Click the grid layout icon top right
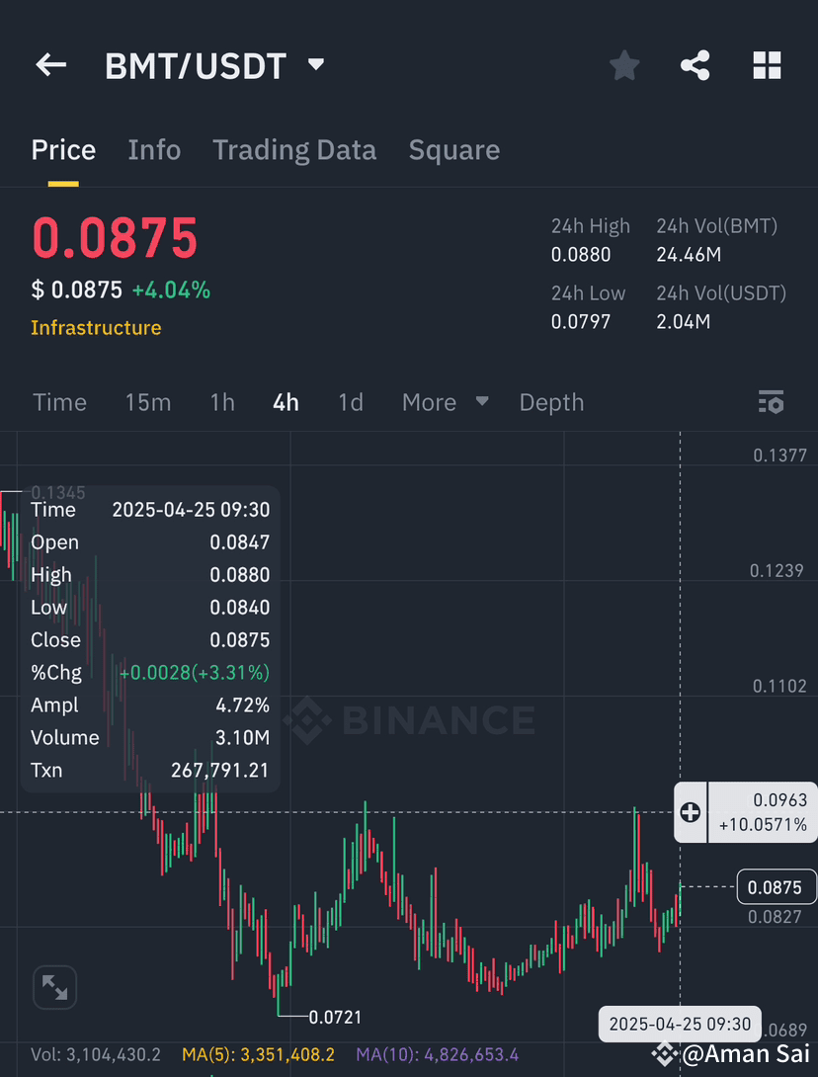818x1077 pixels. [767, 64]
